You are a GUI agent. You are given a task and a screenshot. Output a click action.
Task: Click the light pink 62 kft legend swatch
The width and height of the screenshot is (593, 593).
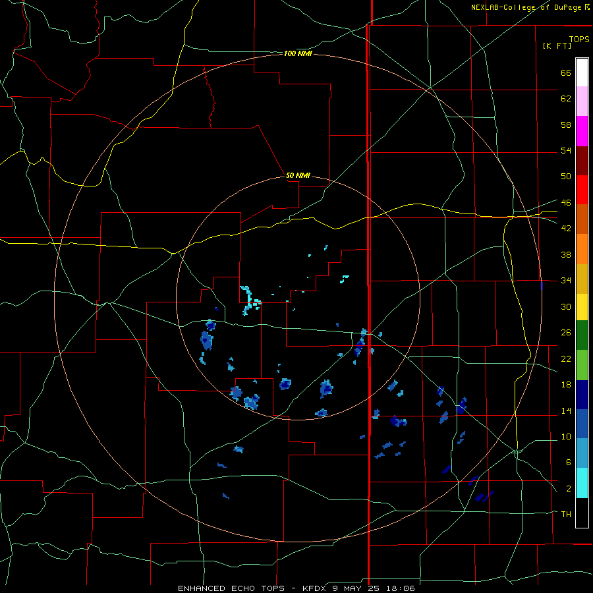point(582,101)
